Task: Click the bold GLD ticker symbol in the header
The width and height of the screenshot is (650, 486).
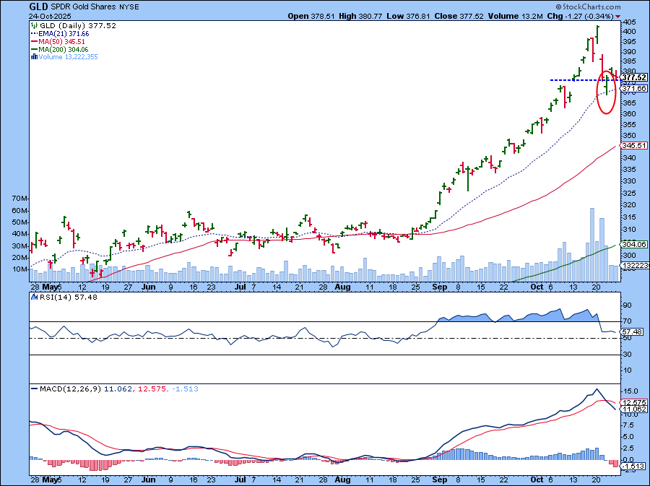Action: coord(38,6)
